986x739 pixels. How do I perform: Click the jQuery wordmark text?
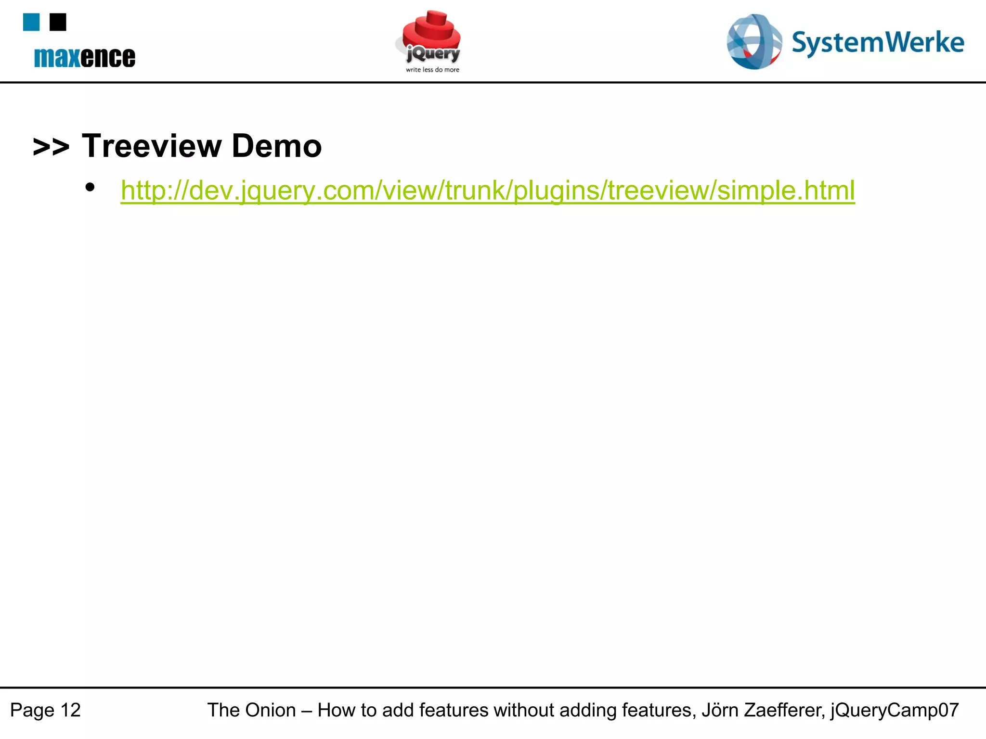433,53
